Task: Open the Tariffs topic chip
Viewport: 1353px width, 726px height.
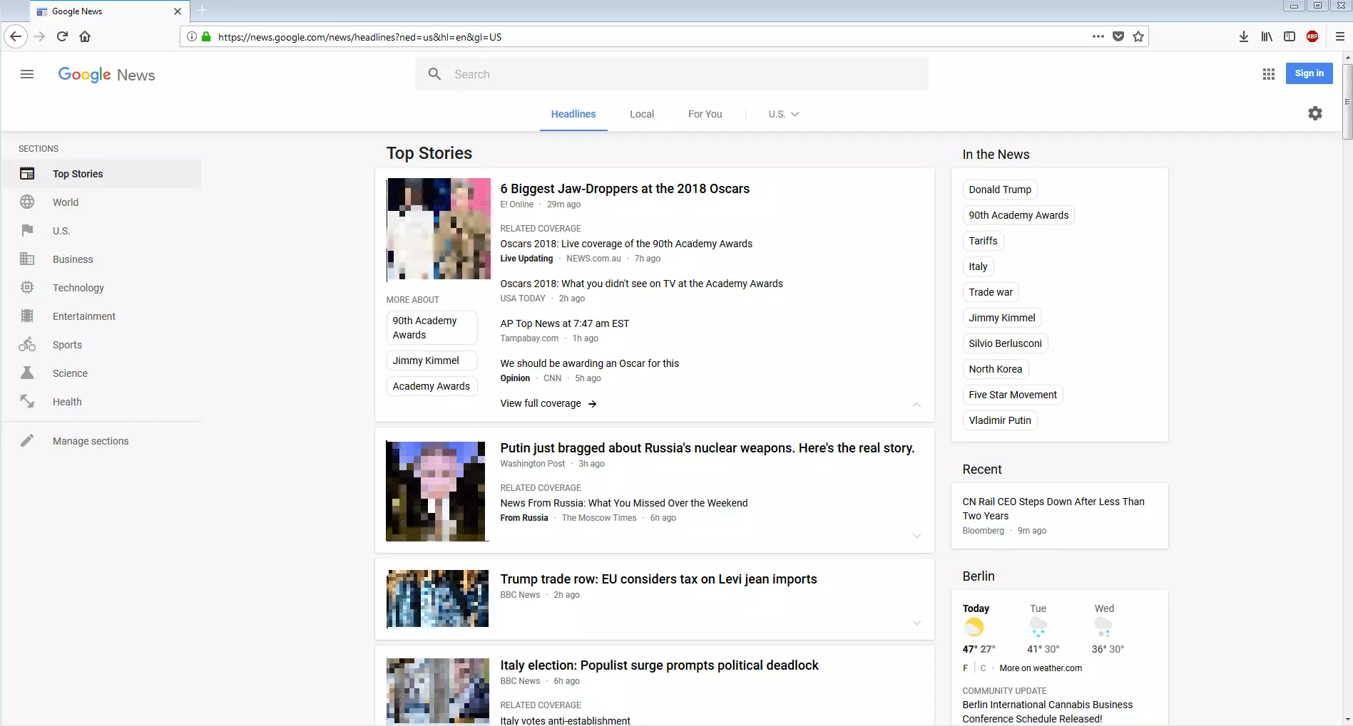Action: (x=983, y=241)
